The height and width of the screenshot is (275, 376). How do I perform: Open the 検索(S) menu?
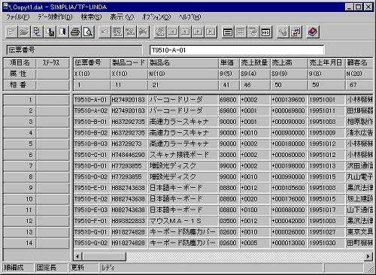91,17
